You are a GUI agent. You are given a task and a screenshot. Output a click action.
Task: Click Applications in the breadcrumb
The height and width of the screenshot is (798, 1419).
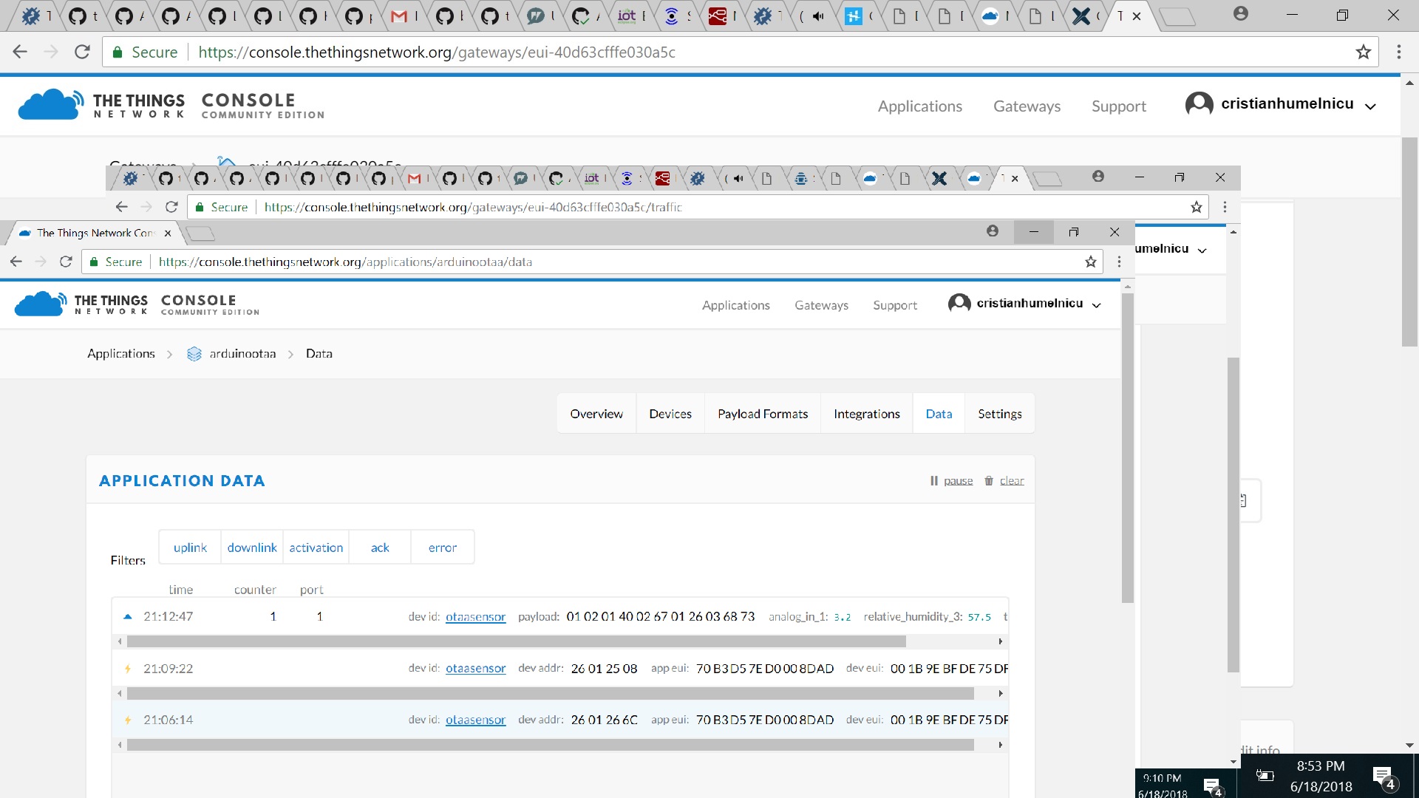(x=121, y=354)
